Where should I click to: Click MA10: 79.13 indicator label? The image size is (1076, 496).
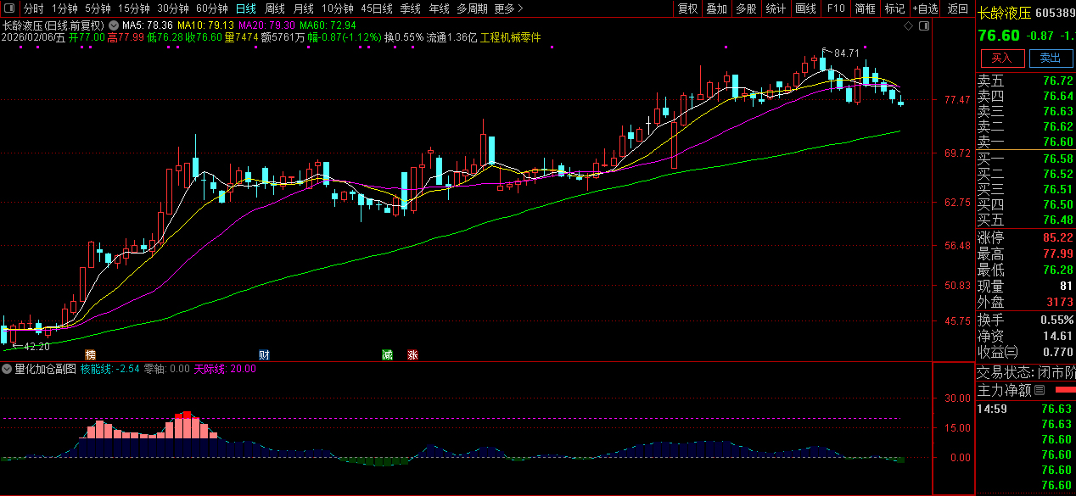(206, 25)
